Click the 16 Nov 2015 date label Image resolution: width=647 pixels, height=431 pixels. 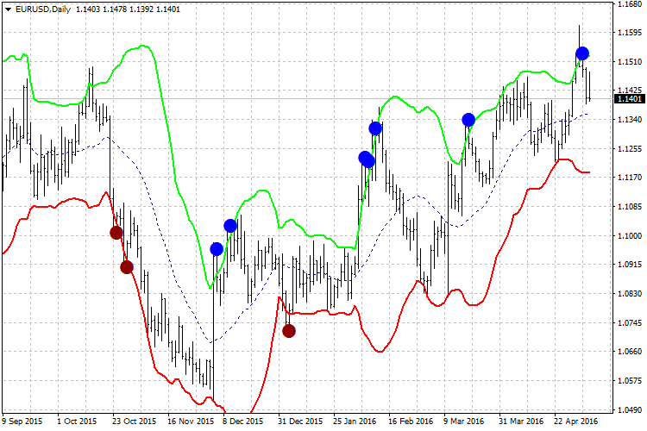191,422
